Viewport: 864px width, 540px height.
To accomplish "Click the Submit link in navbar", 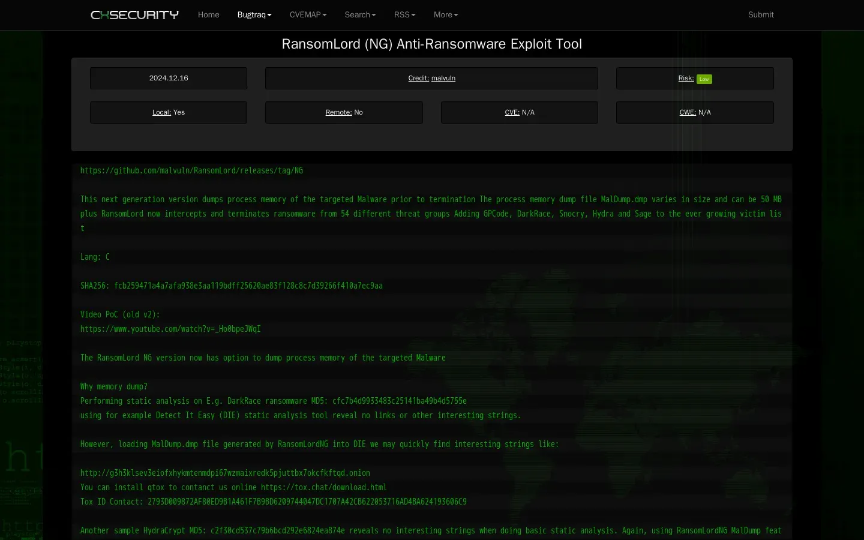I will click(760, 15).
